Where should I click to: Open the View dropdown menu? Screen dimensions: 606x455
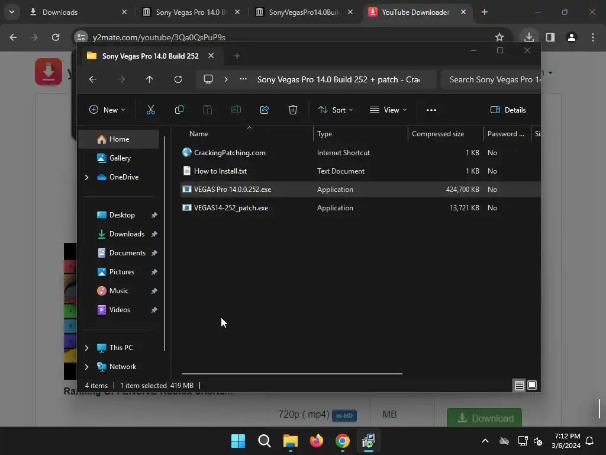click(x=388, y=110)
